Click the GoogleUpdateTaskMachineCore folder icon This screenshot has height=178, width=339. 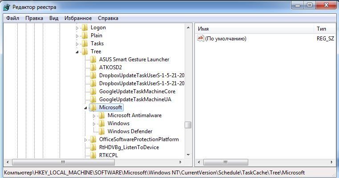93,91
